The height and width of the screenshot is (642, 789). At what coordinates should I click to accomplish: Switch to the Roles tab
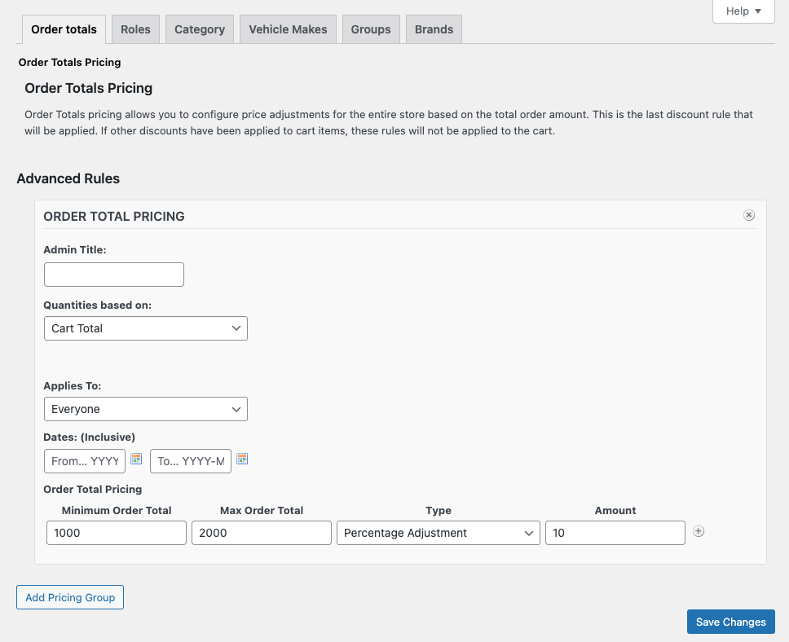pyautogui.click(x=135, y=29)
